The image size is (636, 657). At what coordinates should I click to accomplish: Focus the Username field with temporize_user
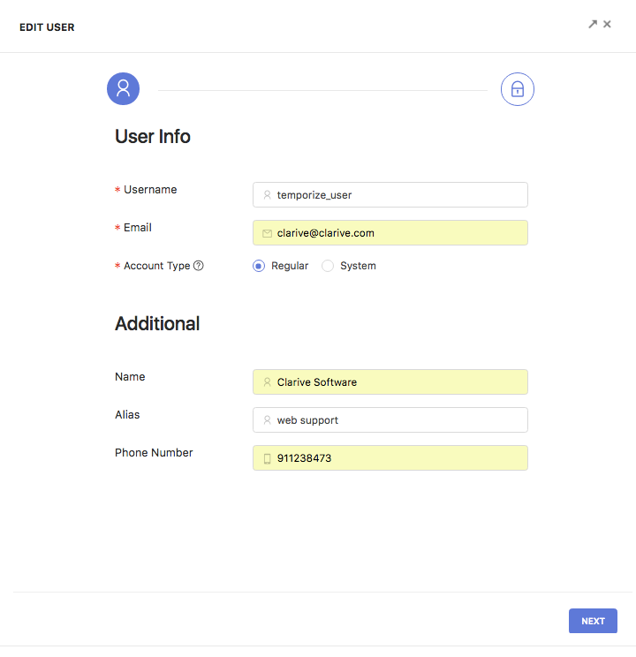pos(390,195)
